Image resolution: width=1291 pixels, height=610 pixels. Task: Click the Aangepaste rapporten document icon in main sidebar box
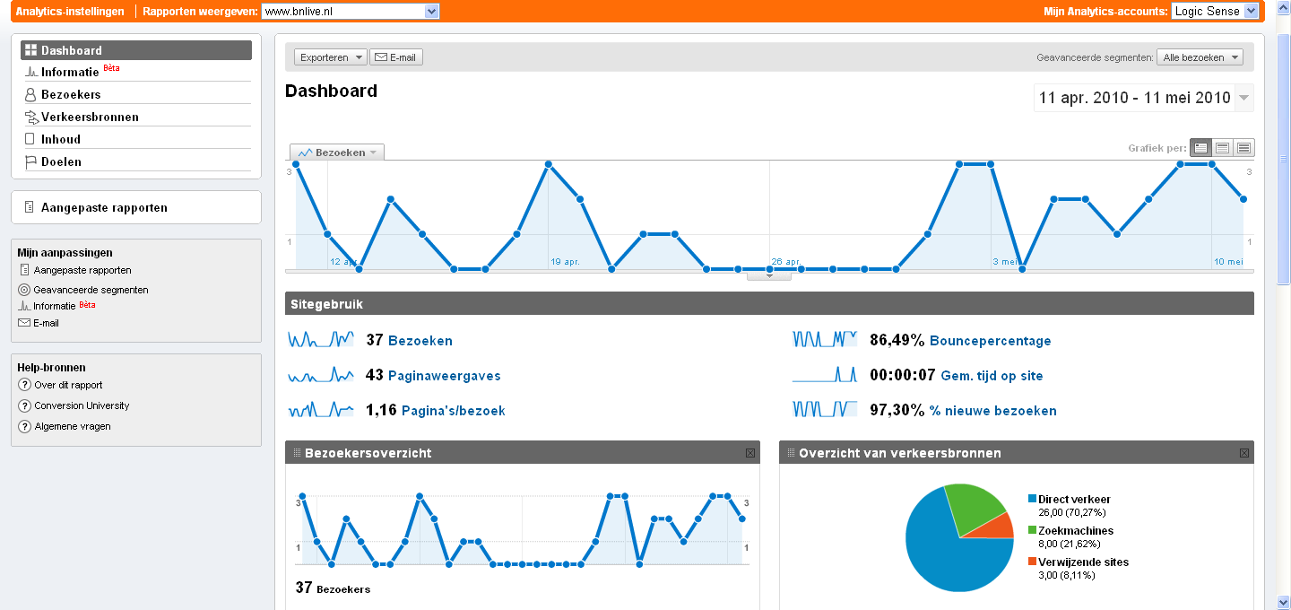click(x=30, y=207)
